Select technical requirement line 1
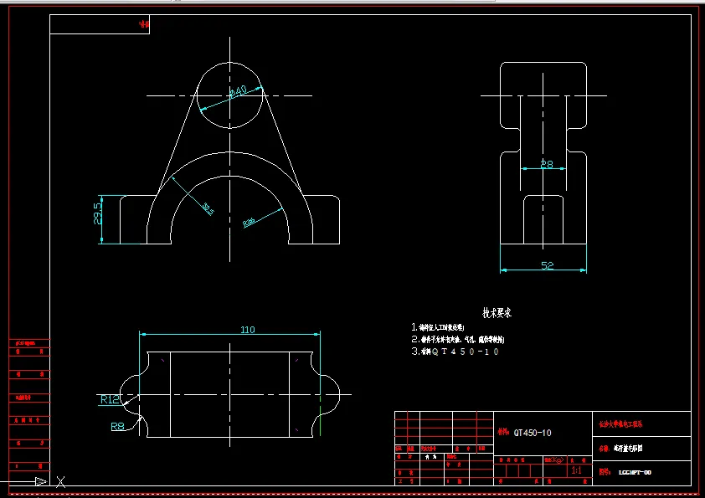The image size is (705, 498). pos(438,327)
